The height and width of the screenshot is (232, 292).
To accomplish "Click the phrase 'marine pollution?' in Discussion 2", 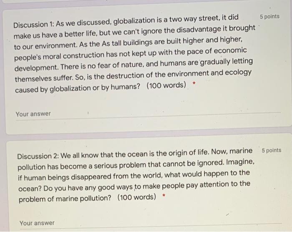I will (83, 199).
